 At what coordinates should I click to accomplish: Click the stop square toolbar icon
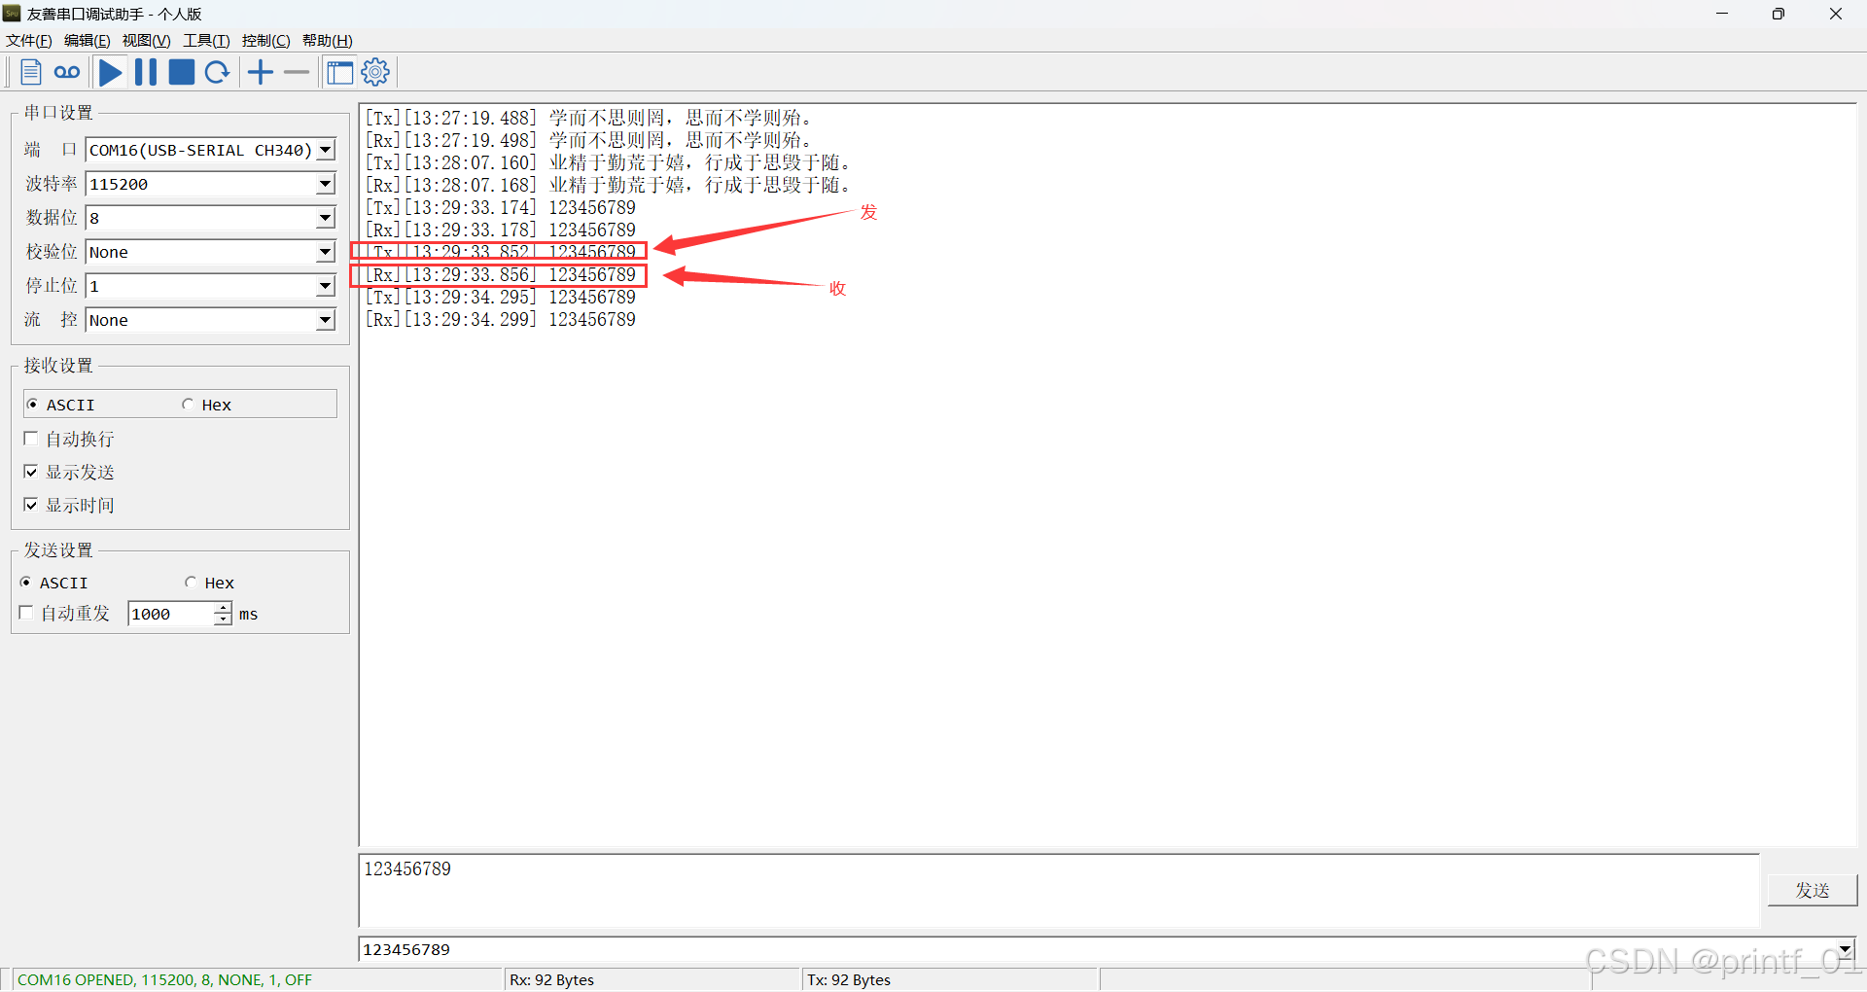tap(182, 72)
